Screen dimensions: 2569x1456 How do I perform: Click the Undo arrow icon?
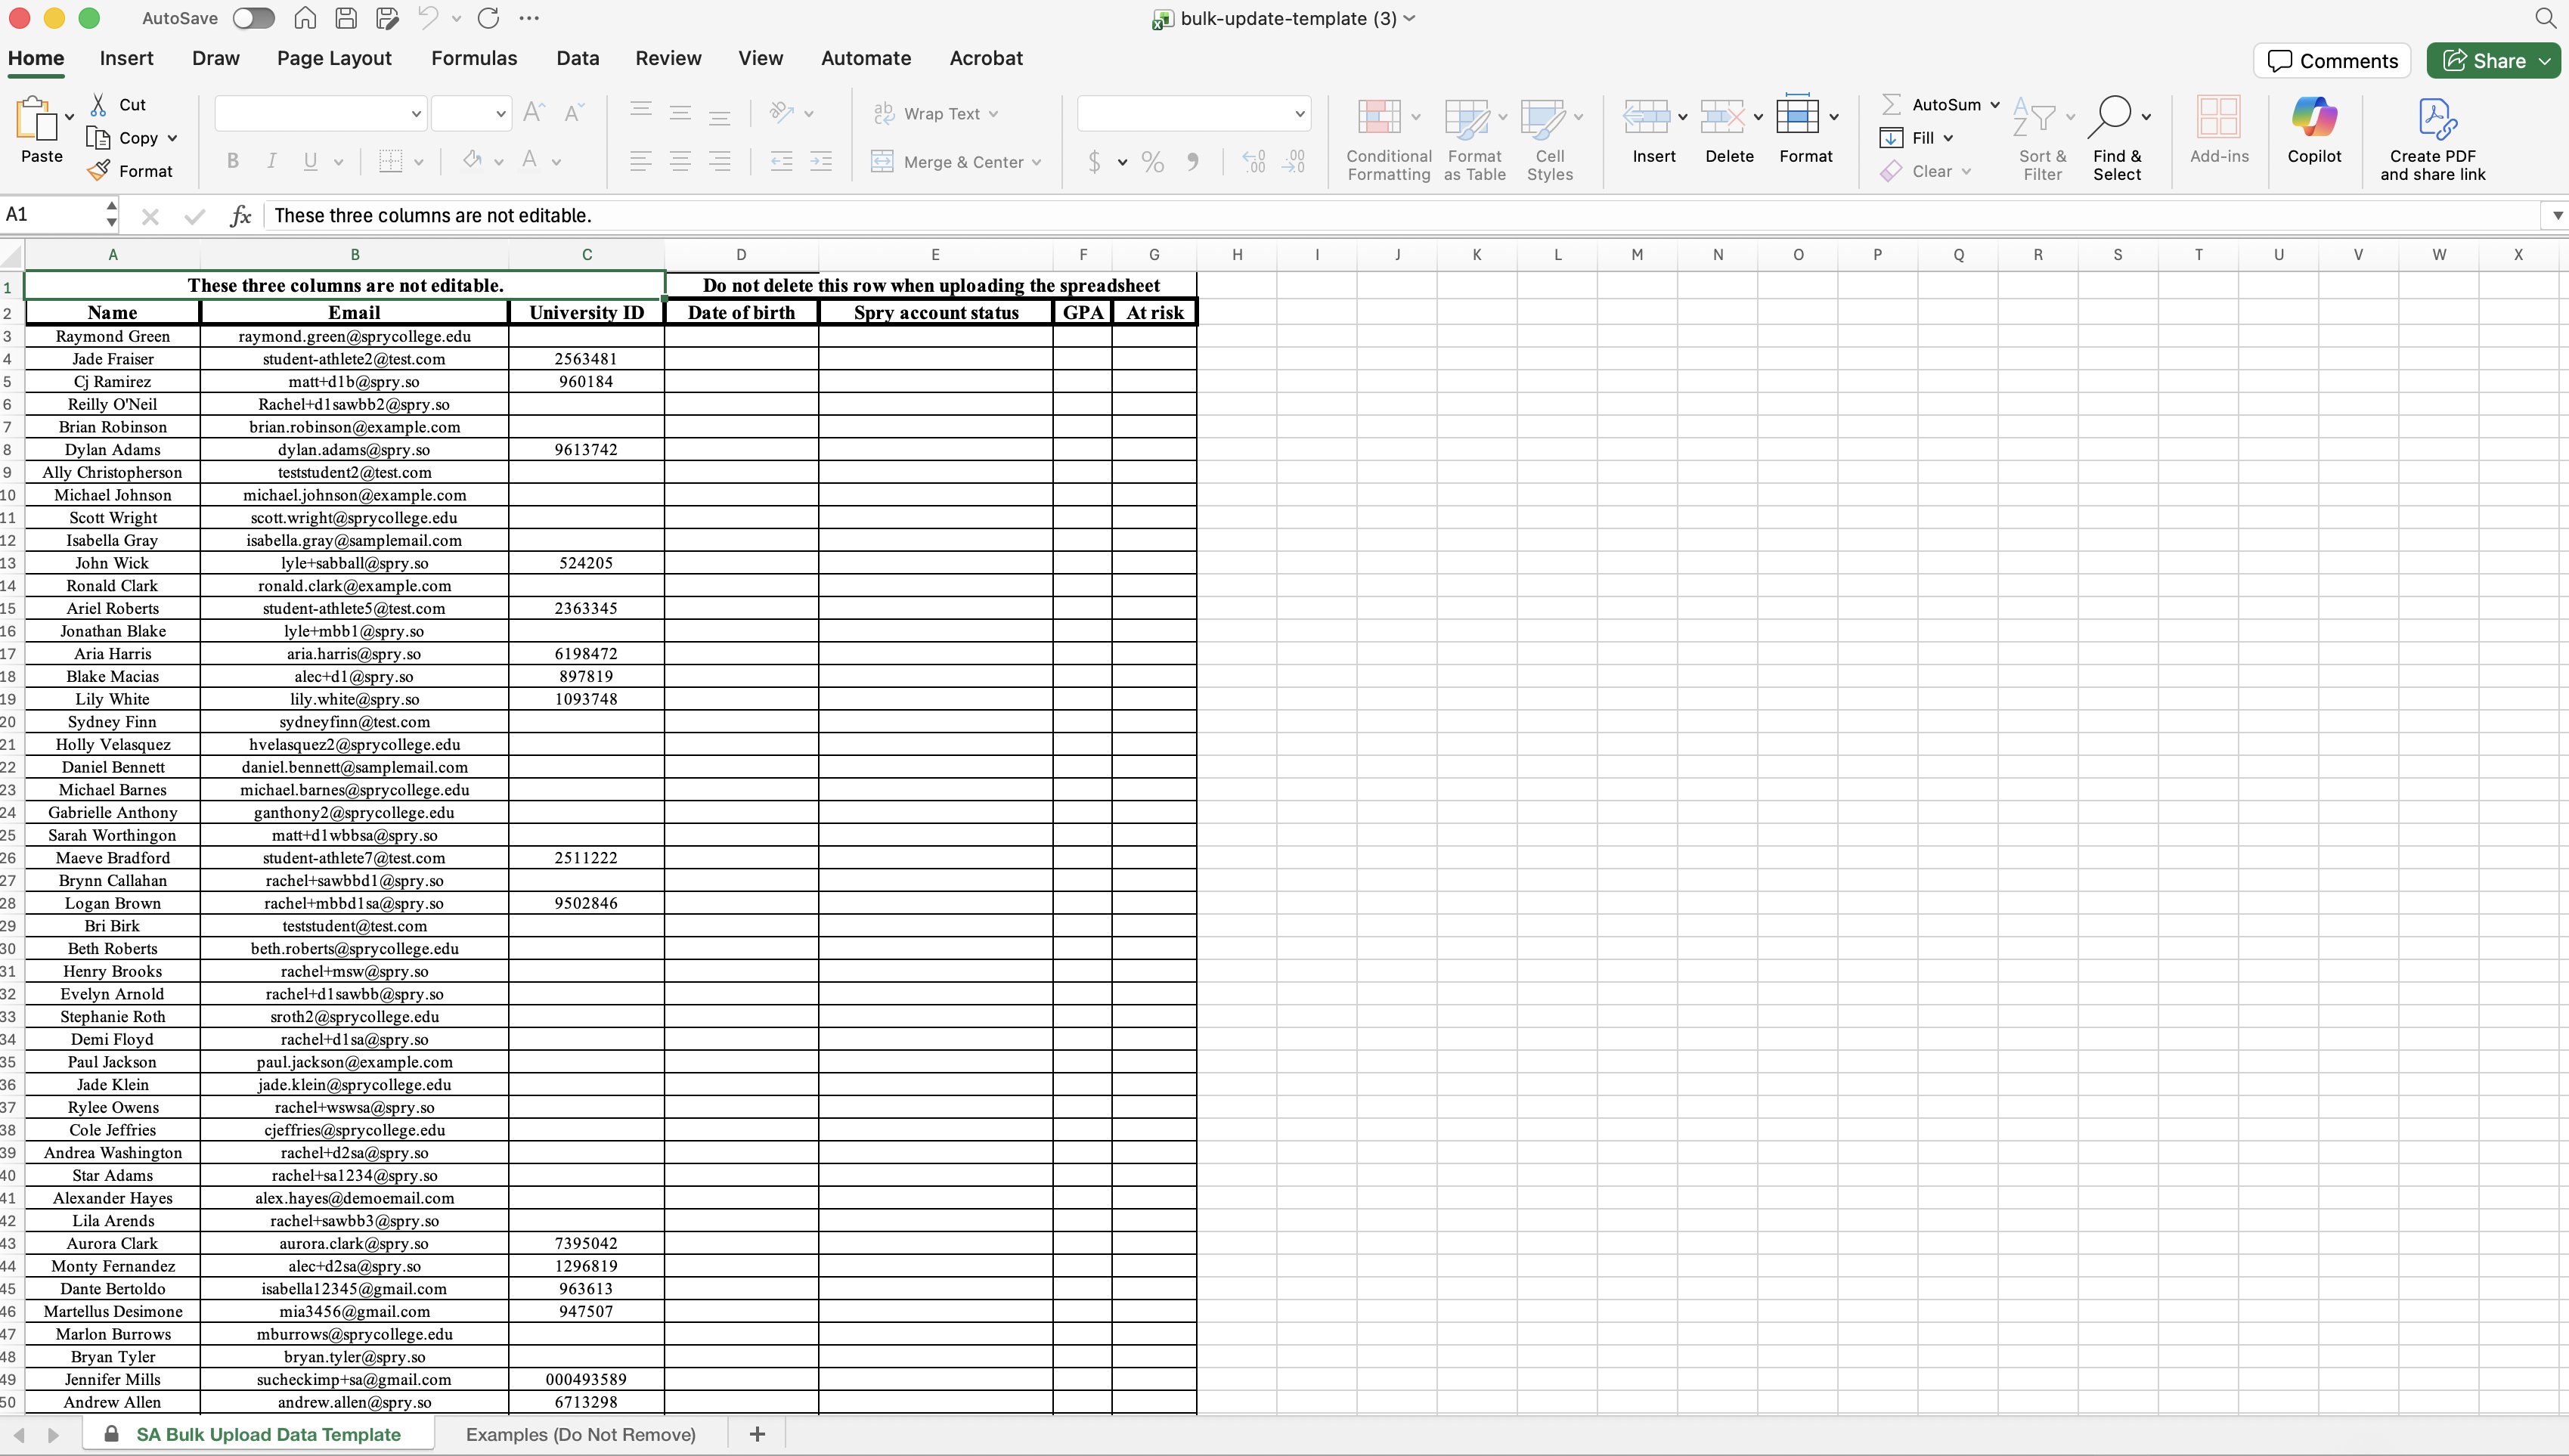pyautogui.click(x=428, y=18)
